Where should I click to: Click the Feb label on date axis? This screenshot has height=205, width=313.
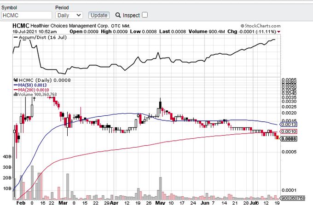pos(21,203)
